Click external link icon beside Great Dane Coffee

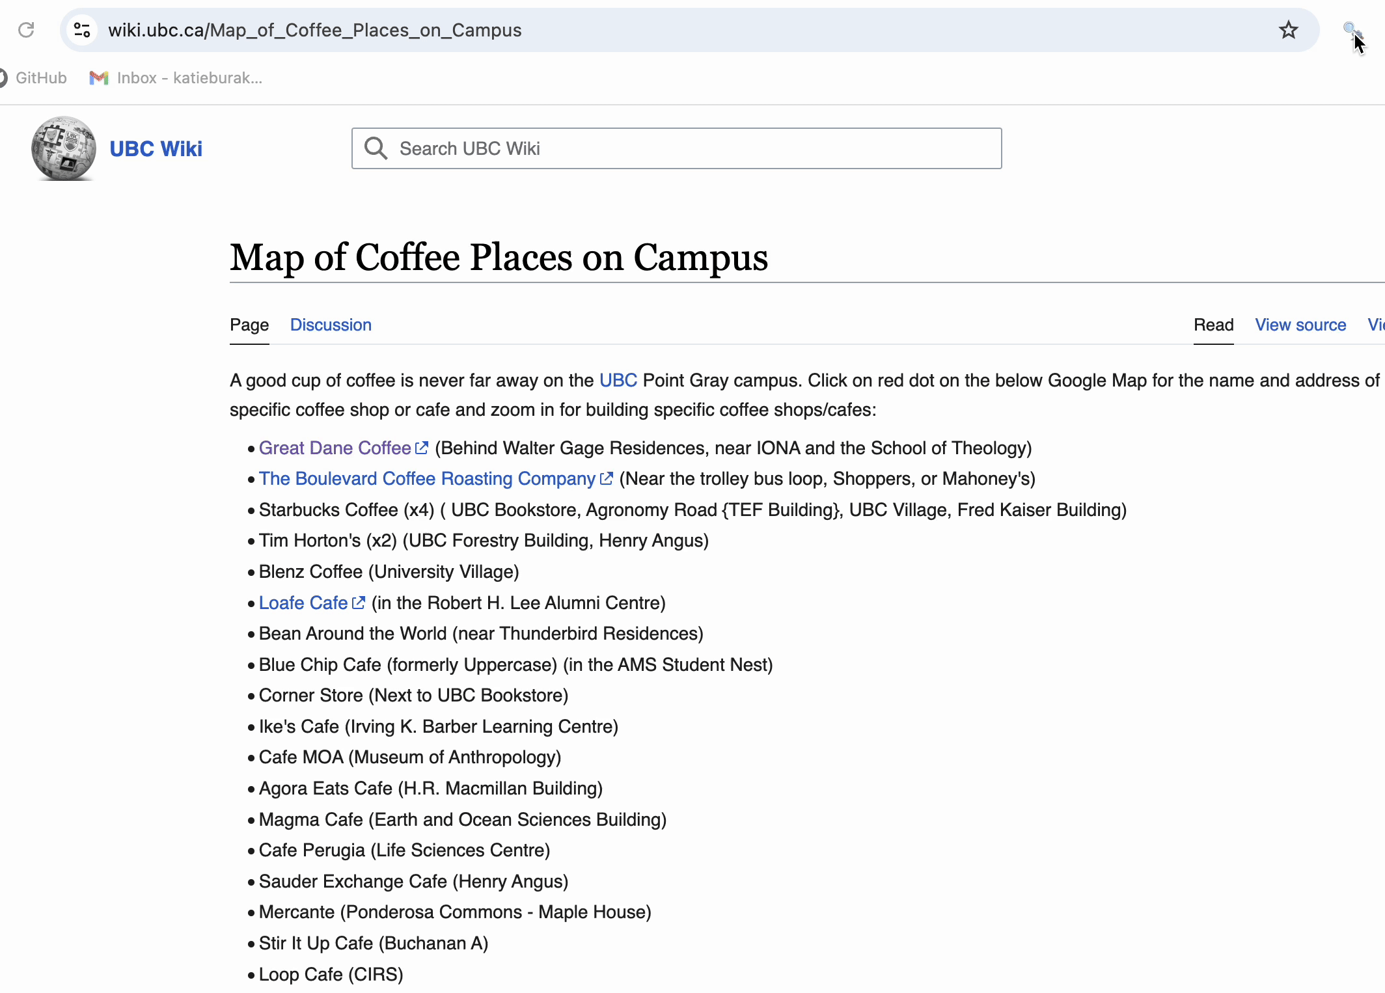[422, 448]
